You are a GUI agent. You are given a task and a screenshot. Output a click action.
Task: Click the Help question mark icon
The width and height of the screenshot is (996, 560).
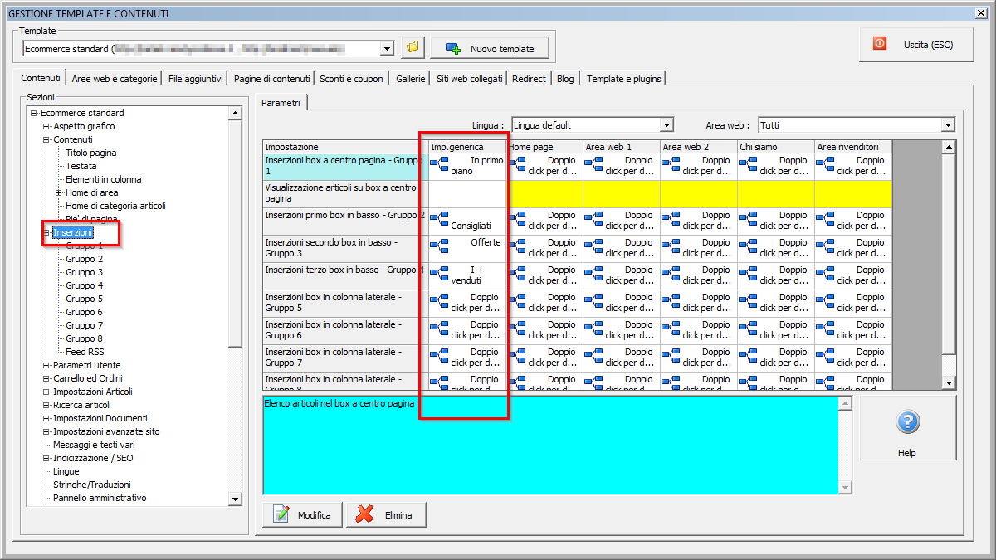tap(907, 422)
